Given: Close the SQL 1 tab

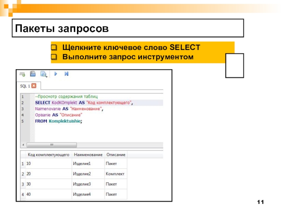Looking at the screenshot, I should click(34, 86).
